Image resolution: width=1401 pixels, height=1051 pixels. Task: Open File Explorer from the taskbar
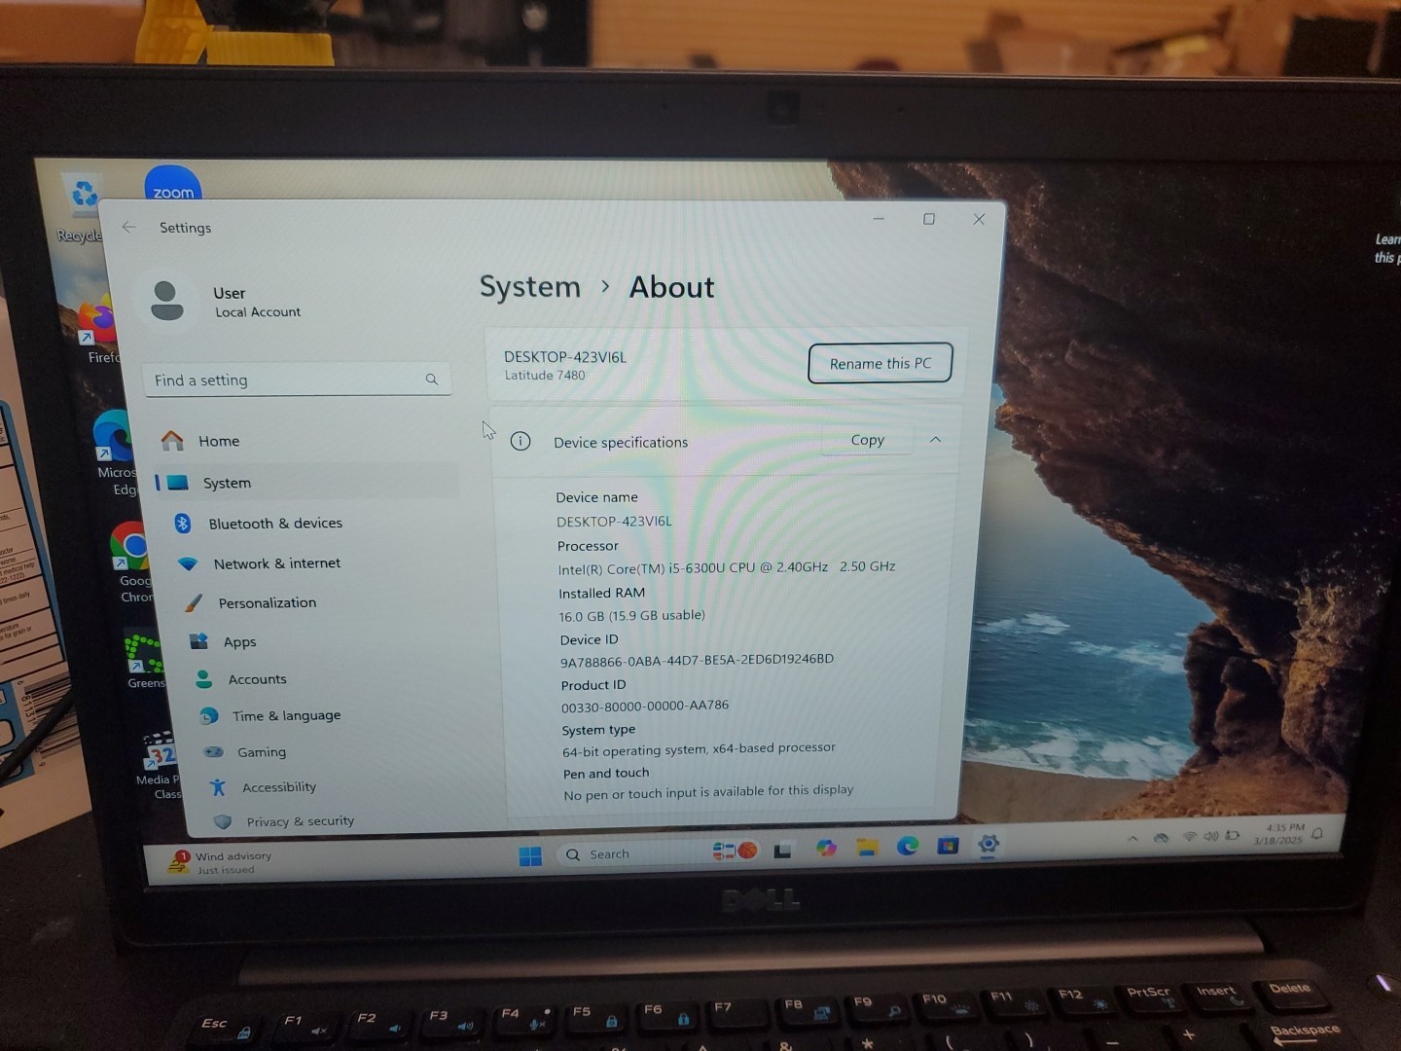pos(867,848)
